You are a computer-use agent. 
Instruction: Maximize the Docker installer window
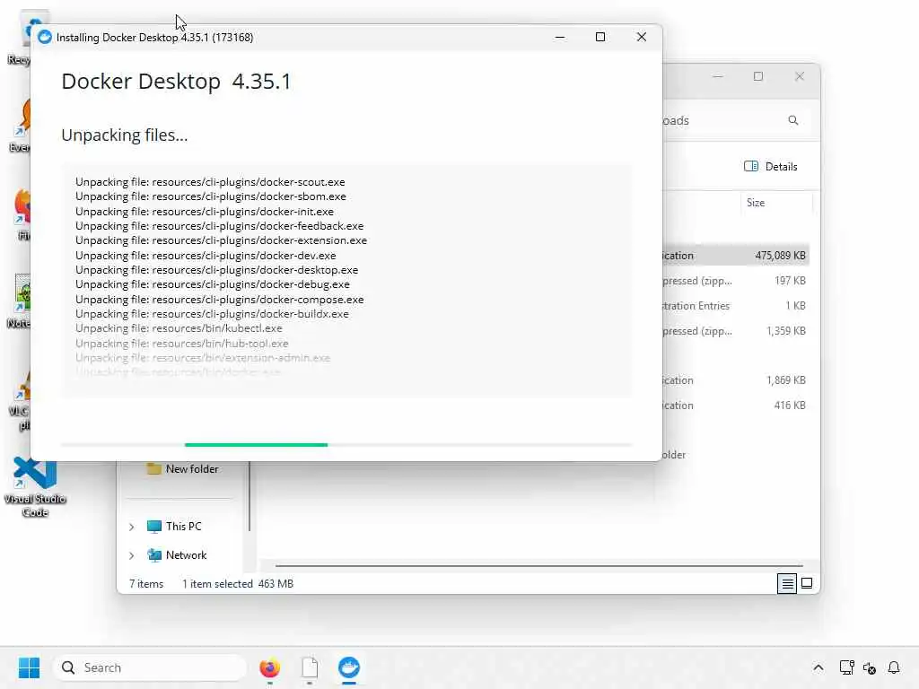(600, 37)
